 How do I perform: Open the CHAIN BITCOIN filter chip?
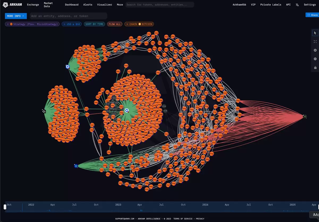(141, 24)
